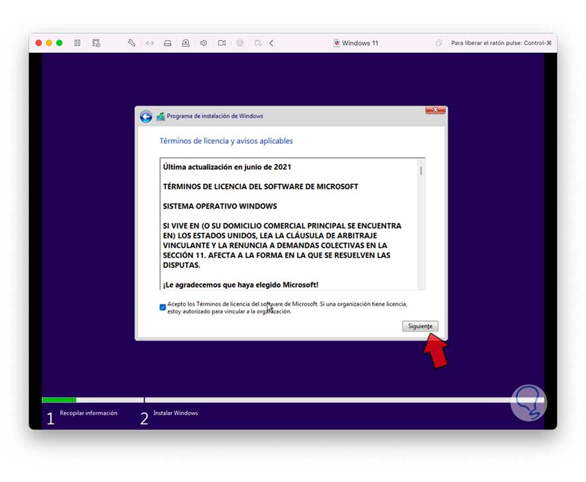Click the resize arrows toolbar icon

(150, 43)
